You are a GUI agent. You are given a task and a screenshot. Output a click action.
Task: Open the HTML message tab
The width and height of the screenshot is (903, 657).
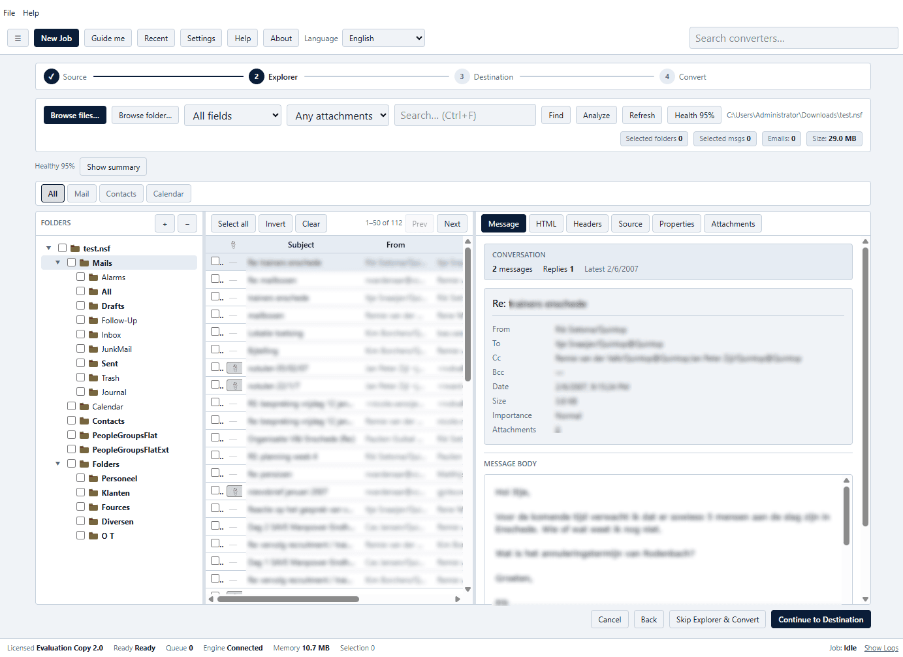[x=546, y=224]
